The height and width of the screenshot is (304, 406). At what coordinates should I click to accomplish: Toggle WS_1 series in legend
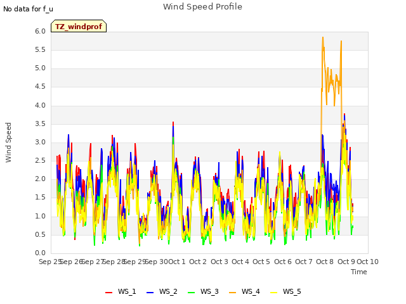pyautogui.click(x=121, y=291)
